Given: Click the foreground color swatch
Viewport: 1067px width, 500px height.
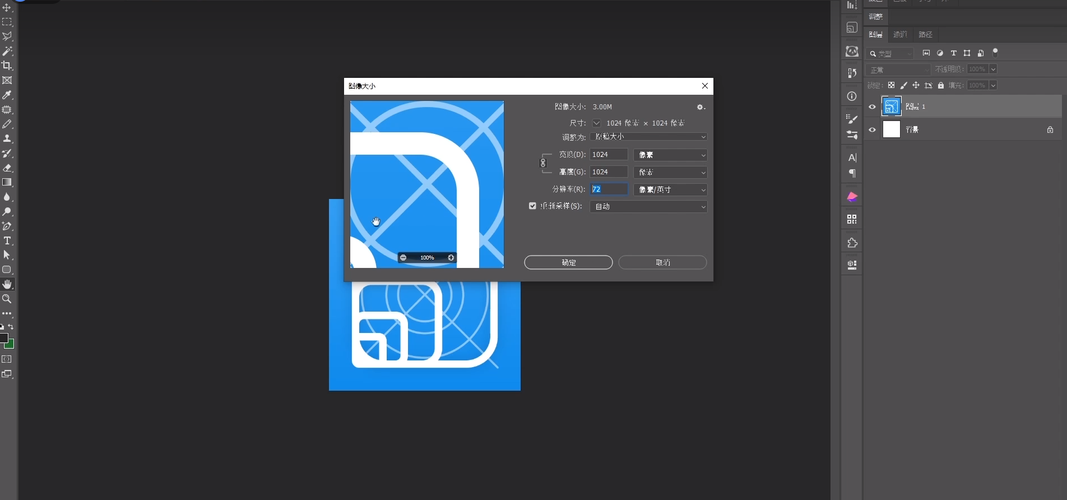Looking at the screenshot, I should pos(3,338).
